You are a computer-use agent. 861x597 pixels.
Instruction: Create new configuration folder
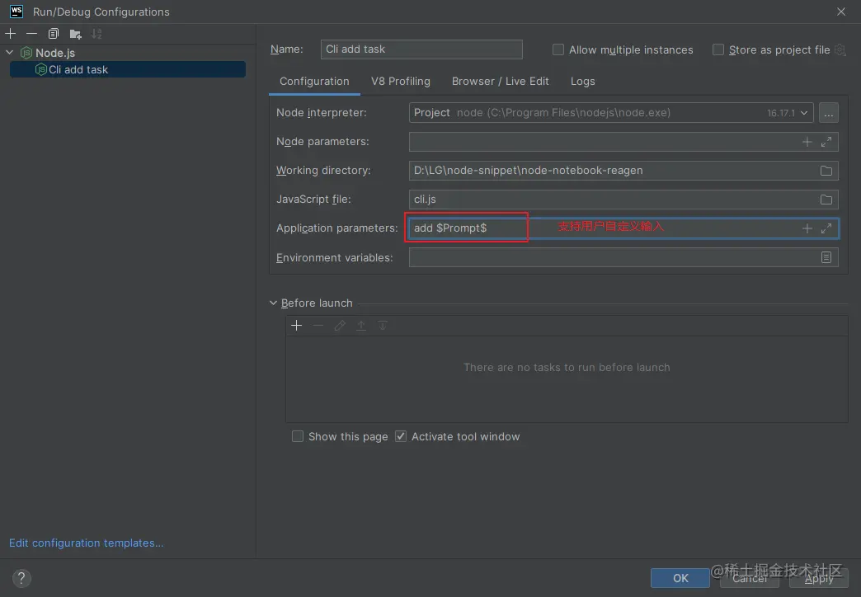click(x=75, y=34)
